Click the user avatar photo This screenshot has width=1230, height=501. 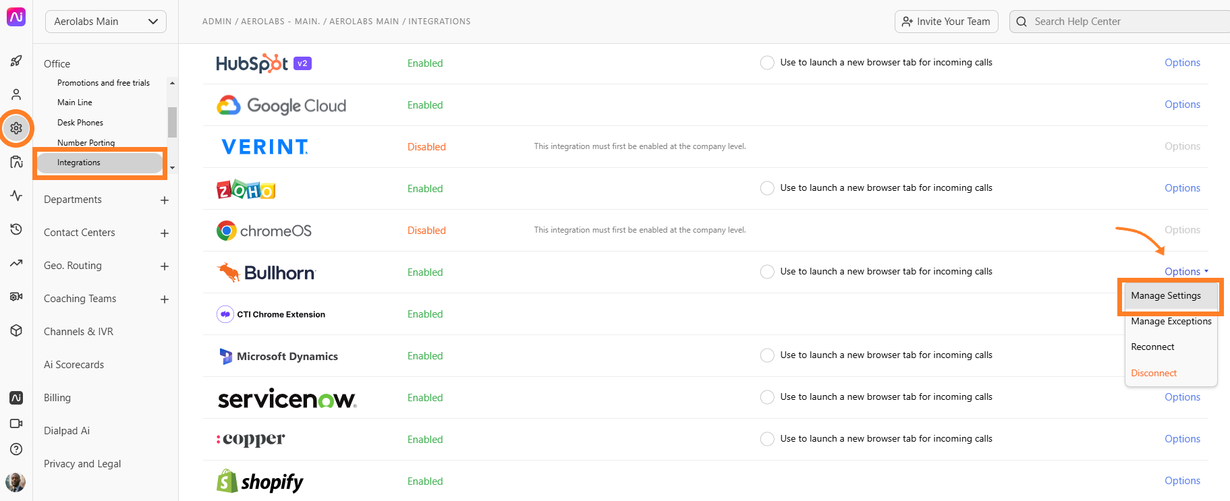pyautogui.click(x=16, y=482)
